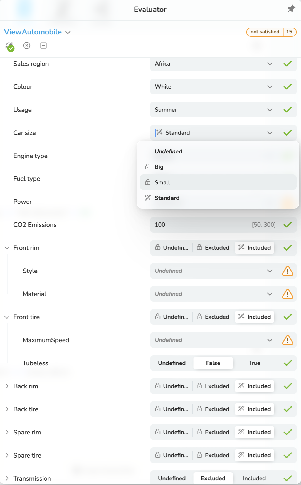The height and width of the screenshot is (485, 301).
Task: Set Spare tire to Undefined
Action: pos(172,455)
